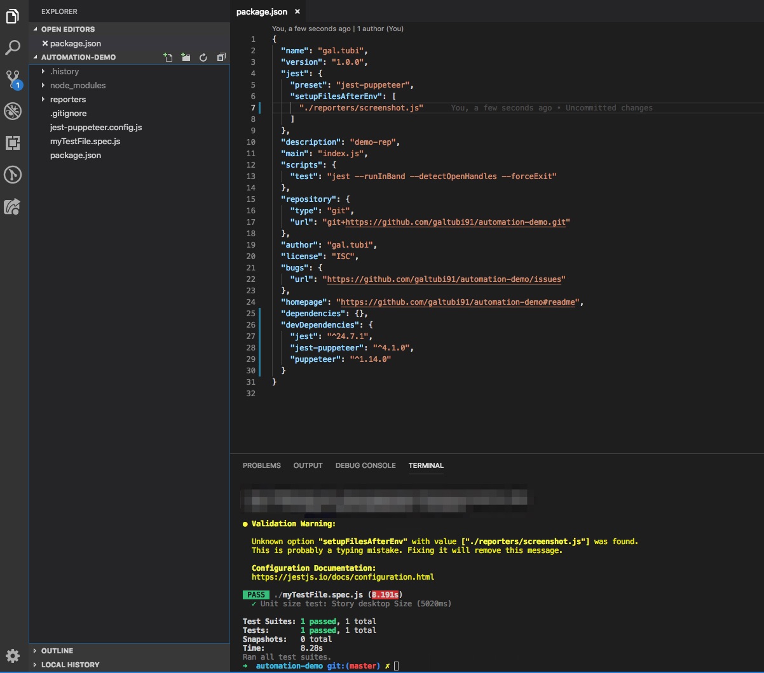Click the author info codelens above line 1
The image size is (764, 673).
338,29
